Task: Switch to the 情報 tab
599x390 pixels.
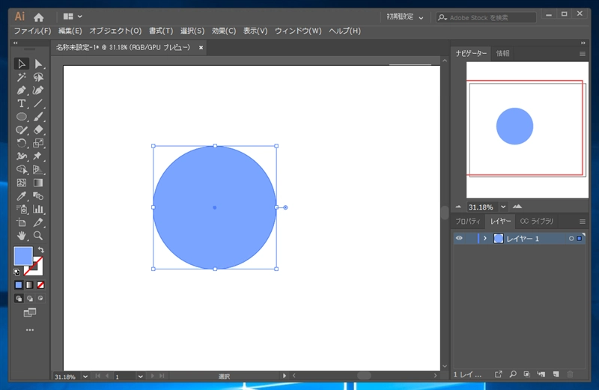Action: tap(502, 53)
